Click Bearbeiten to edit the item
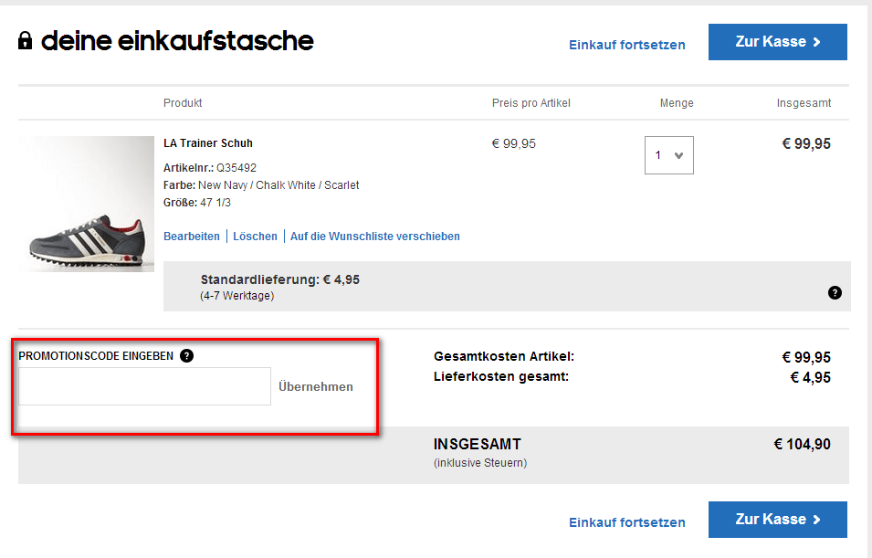Screen dimensions: 872x558 [192, 236]
